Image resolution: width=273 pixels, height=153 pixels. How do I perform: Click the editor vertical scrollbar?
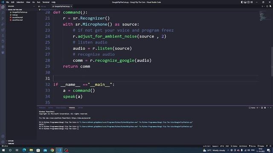(x=272, y=62)
